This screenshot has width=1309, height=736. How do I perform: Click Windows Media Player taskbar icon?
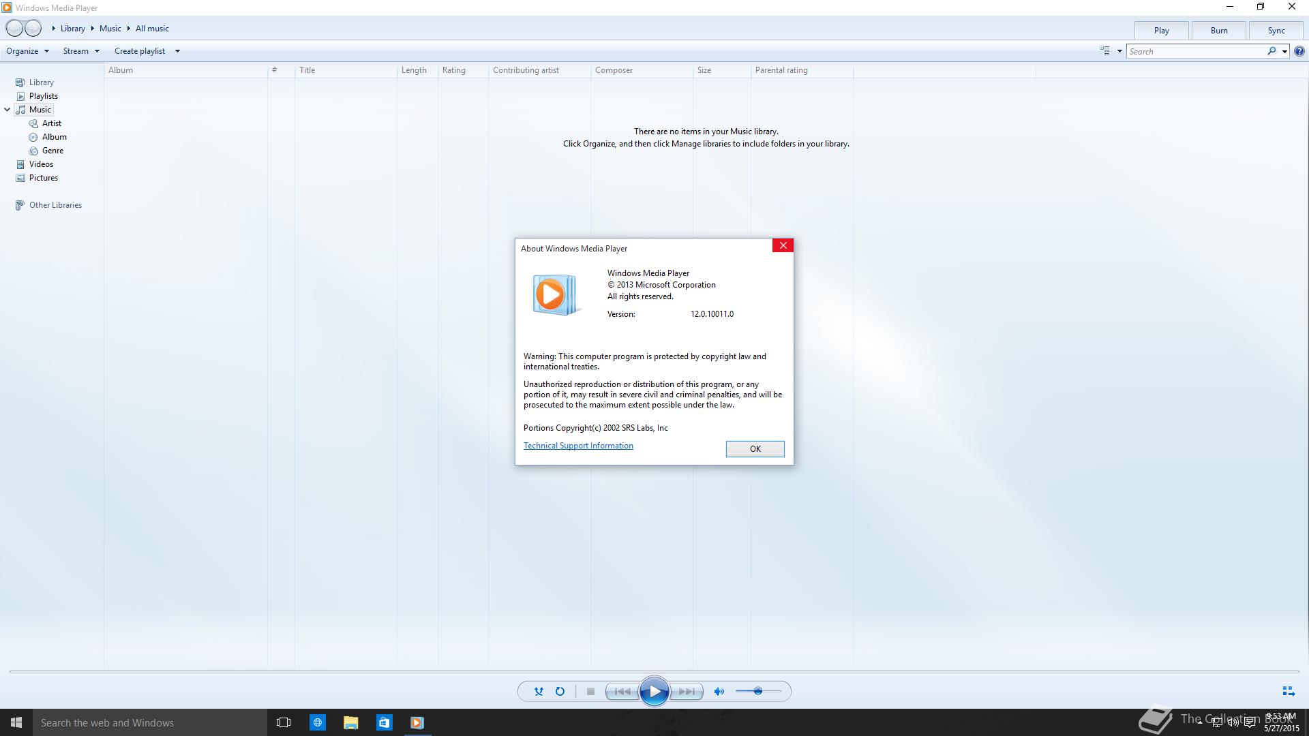(x=417, y=722)
